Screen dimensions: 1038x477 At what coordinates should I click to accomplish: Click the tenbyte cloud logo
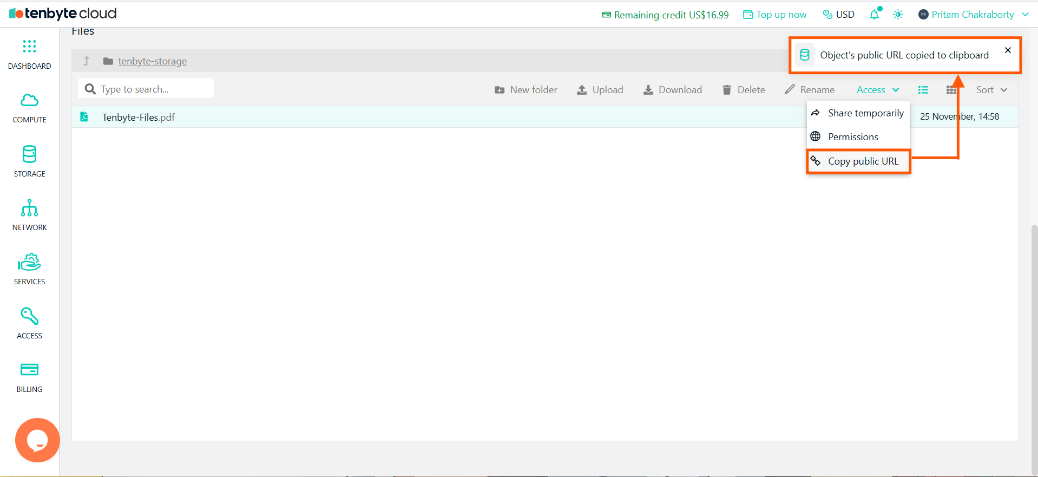[63, 14]
